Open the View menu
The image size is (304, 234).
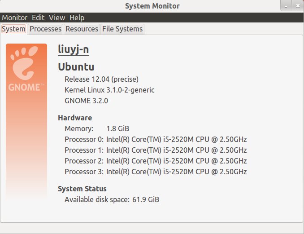57,18
